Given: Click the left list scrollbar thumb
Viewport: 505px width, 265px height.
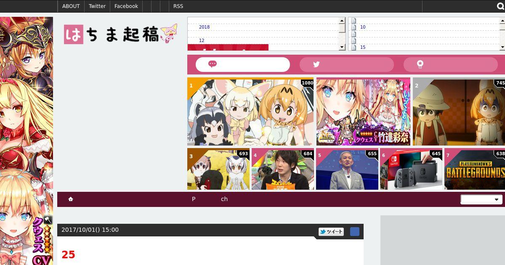Looking at the screenshot, I should [342, 28].
